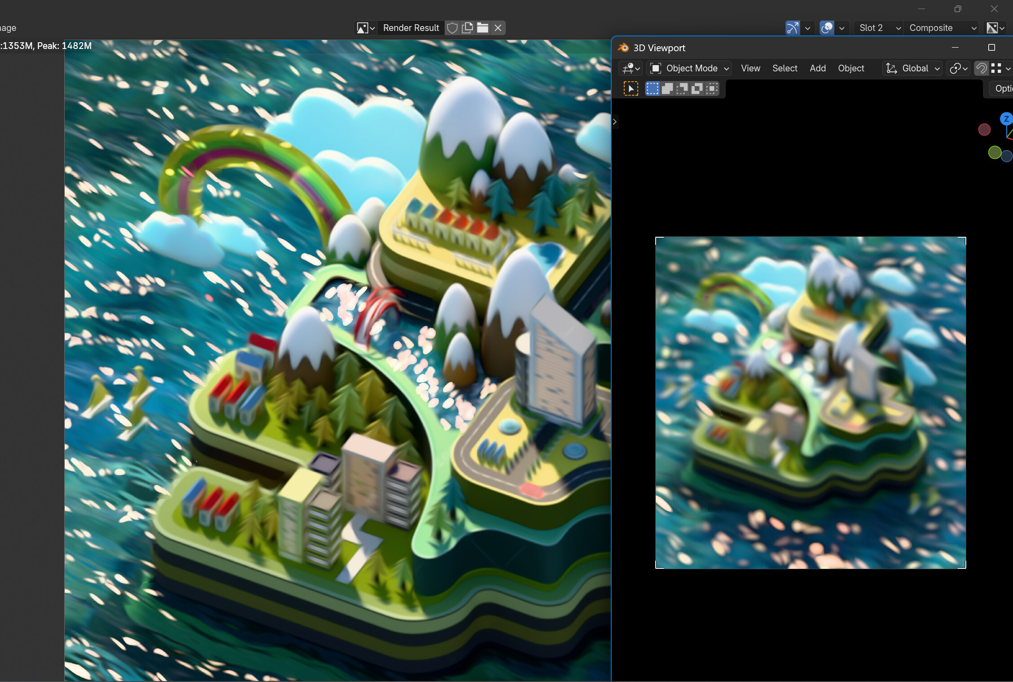Viewport: 1013px width, 682px height.
Task: Click the dark blue negative Z gizmo circle
Action: [1007, 156]
